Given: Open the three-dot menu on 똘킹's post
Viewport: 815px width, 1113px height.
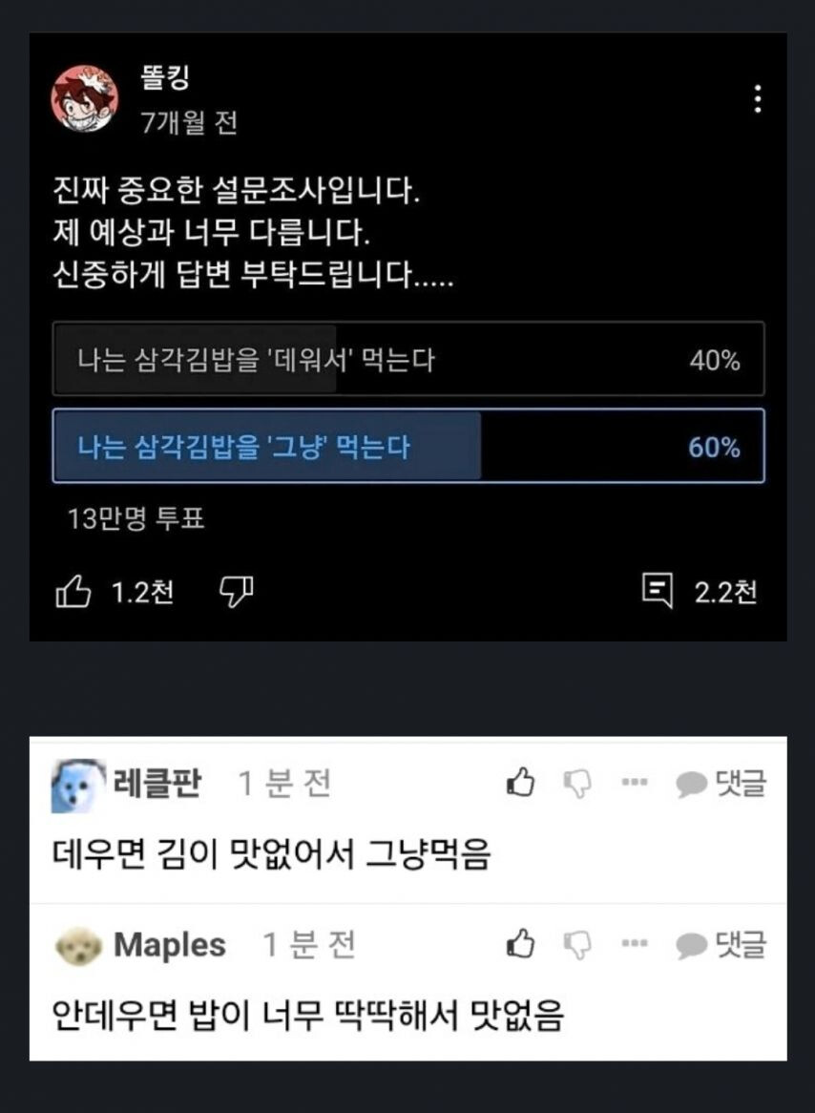Looking at the screenshot, I should pyautogui.click(x=758, y=98).
